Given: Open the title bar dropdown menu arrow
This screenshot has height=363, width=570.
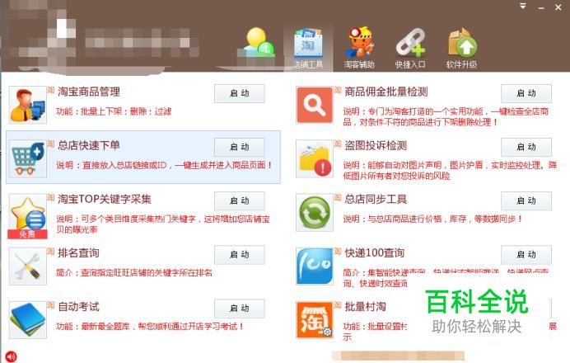Looking at the screenshot, I should click(x=523, y=7).
